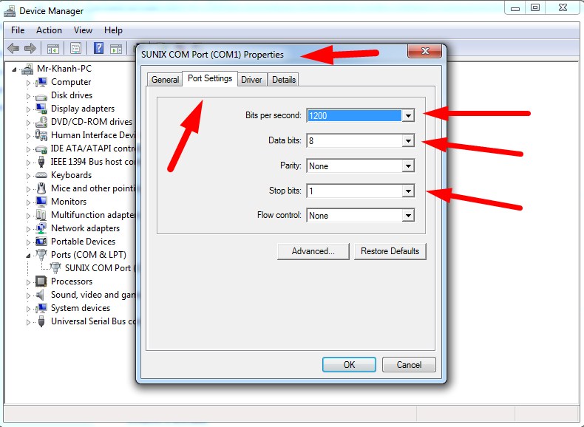Select the Monitors label
Viewport: 584px width, 427px height.
(x=69, y=202)
